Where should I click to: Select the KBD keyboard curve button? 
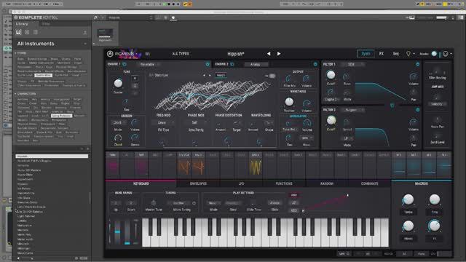[294, 210]
